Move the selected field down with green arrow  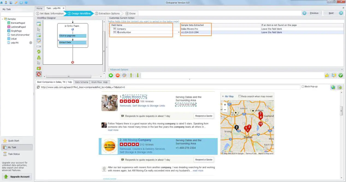138,75
